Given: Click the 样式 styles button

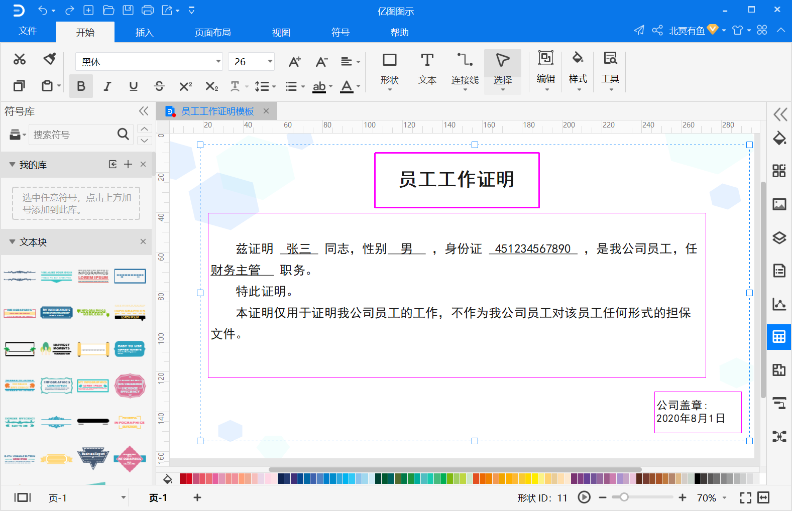Looking at the screenshot, I should click(578, 70).
